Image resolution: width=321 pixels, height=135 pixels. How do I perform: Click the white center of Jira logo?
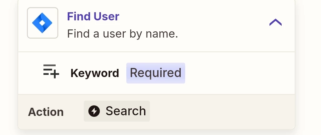coord(42,23)
